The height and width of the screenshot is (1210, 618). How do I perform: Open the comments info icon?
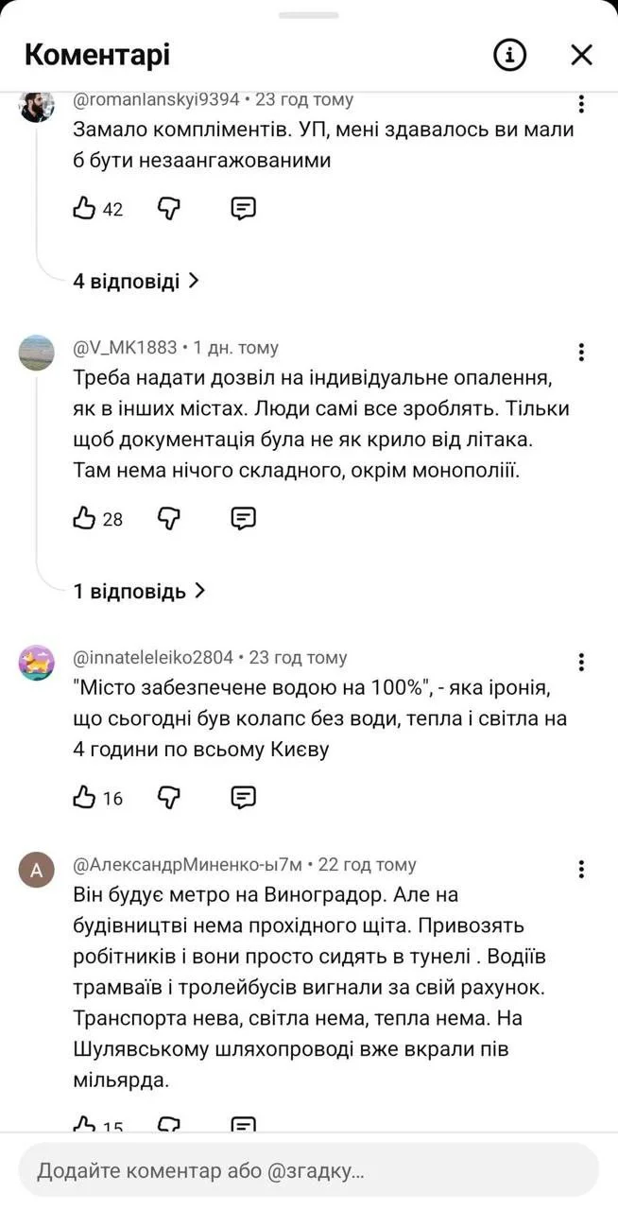509,55
